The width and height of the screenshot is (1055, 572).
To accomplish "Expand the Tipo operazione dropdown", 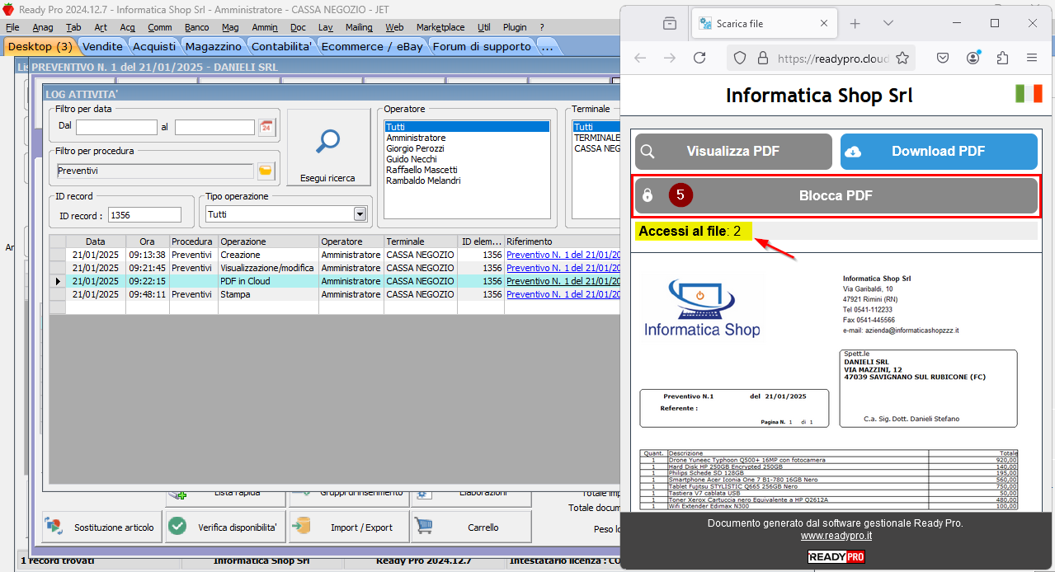I will (360, 214).
